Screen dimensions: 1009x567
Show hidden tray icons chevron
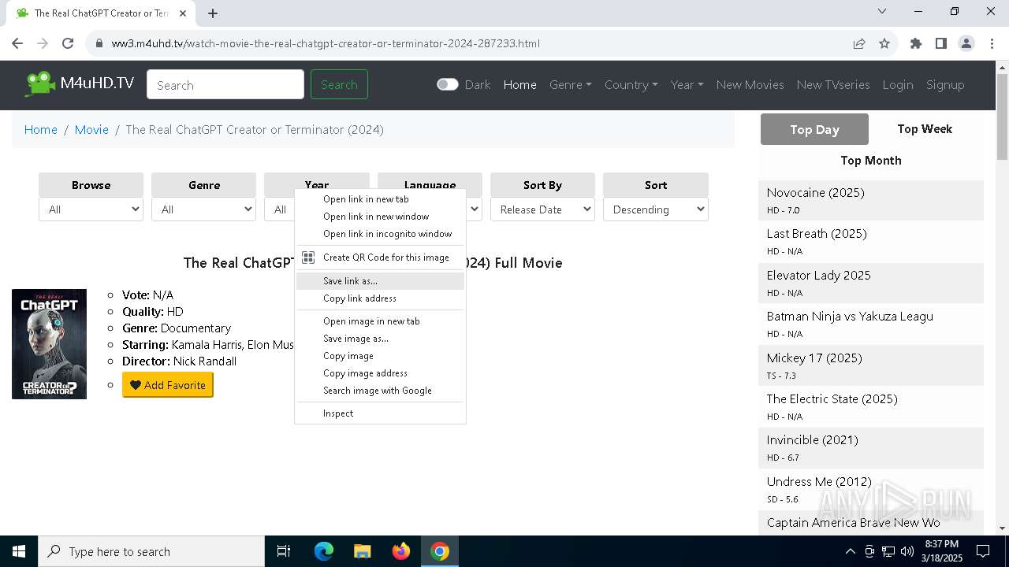coord(851,551)
